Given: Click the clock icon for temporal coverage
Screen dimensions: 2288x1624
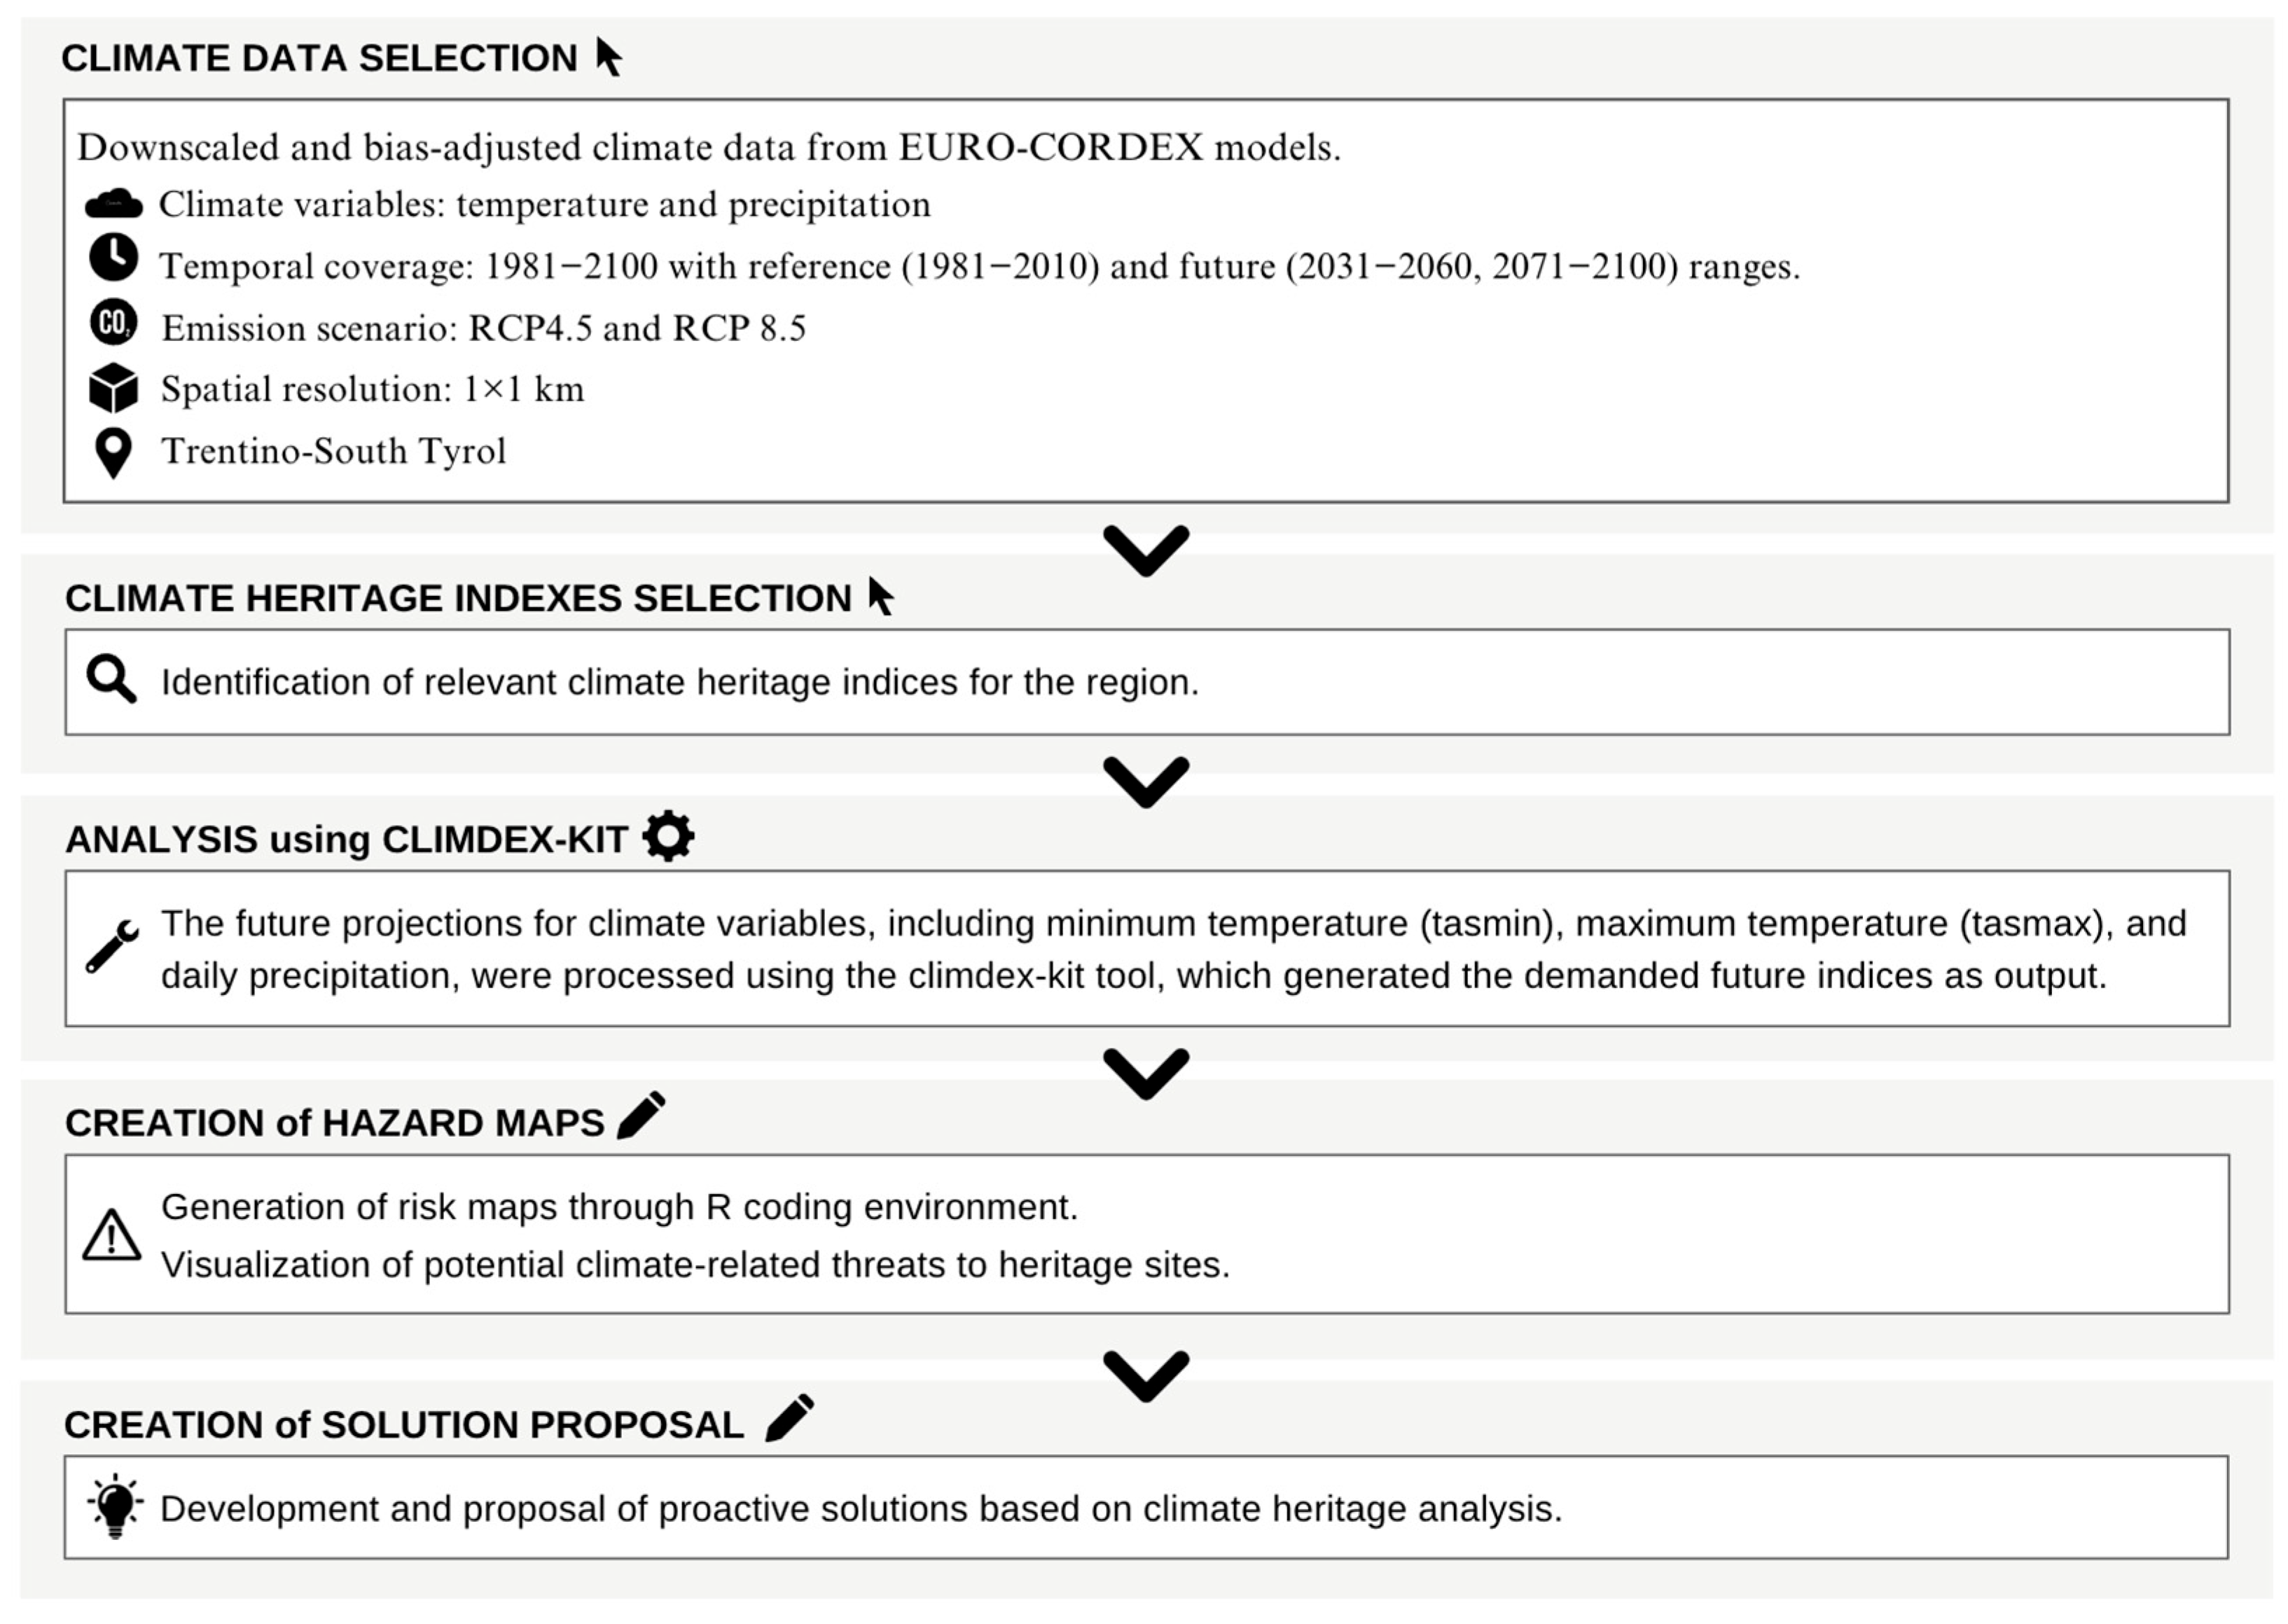Looking at the screenshot, I should (113, 258).
